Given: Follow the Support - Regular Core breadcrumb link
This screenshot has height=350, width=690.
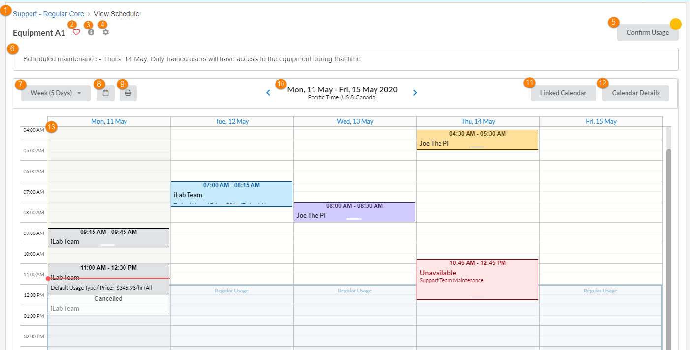Looking at the screenshot, I should click(48, 14).
